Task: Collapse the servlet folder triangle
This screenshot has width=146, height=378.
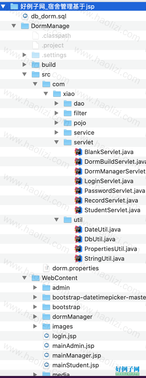Action: (x=56, y=142)
